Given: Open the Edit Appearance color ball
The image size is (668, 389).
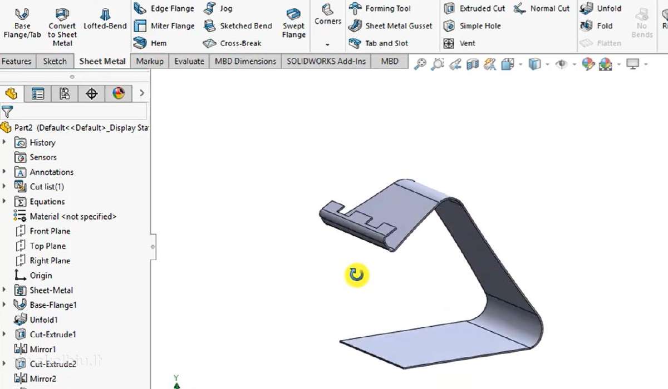Looking at the screenshot, I should tap(588, 64).
